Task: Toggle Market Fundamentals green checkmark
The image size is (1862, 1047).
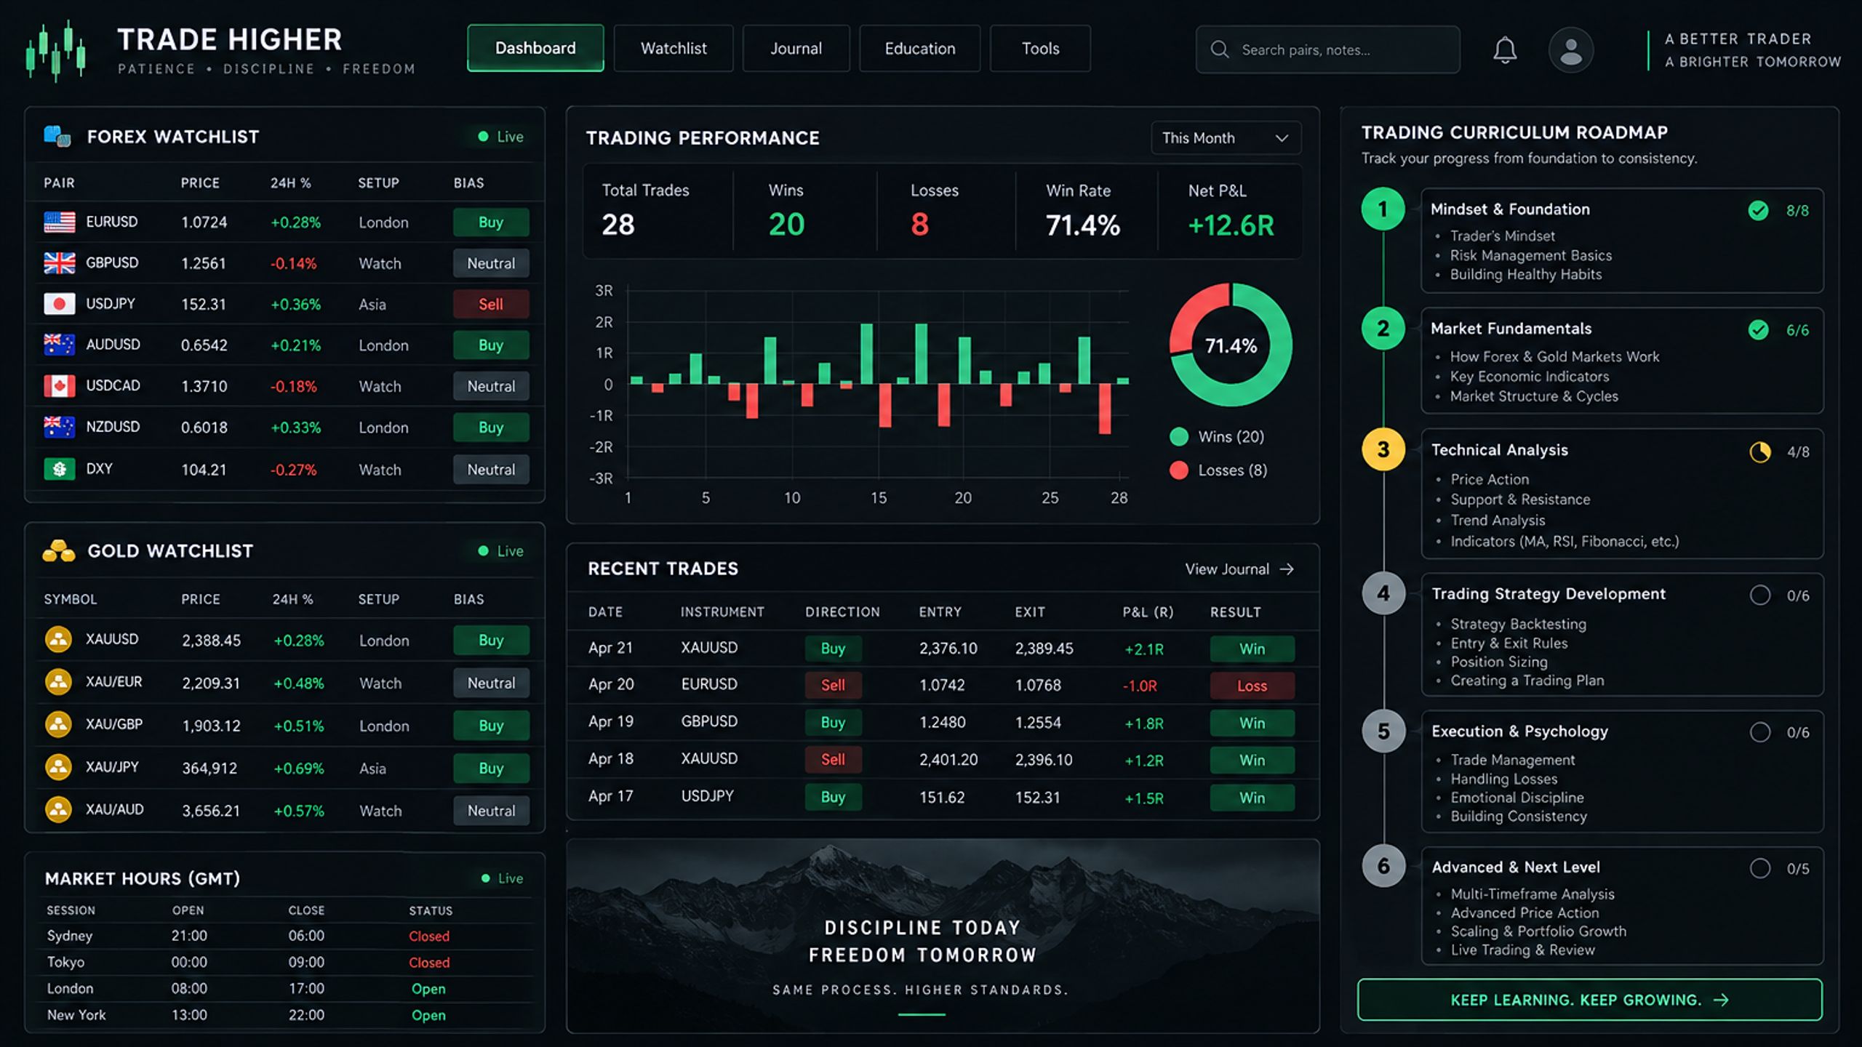Action: pyautogui.click(x=1758, y=330)
